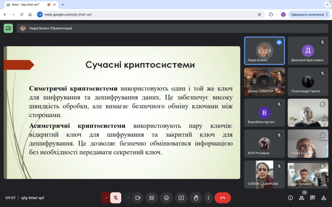Bookmark this page with the star icon
The width and height of the screenshot is (332, 207).
(x=259, y=15)
